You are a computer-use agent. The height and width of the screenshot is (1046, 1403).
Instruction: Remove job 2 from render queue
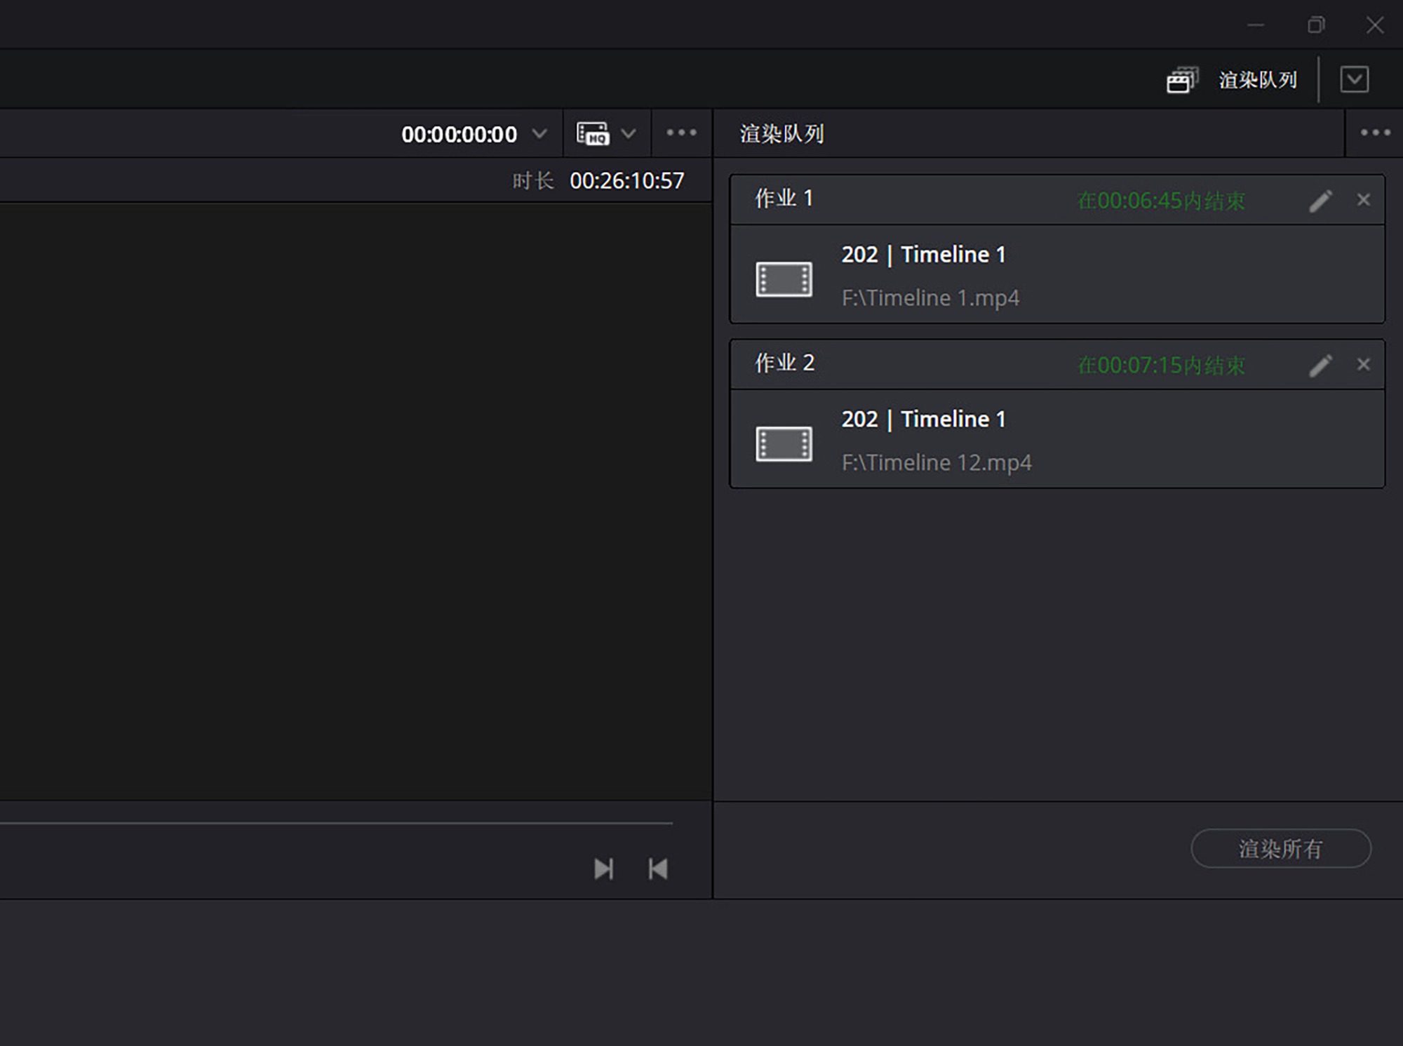coord(1363,365)
